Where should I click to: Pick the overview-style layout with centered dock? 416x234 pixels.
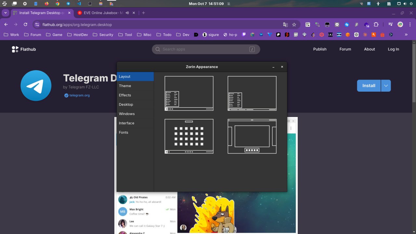pos(252,136)
